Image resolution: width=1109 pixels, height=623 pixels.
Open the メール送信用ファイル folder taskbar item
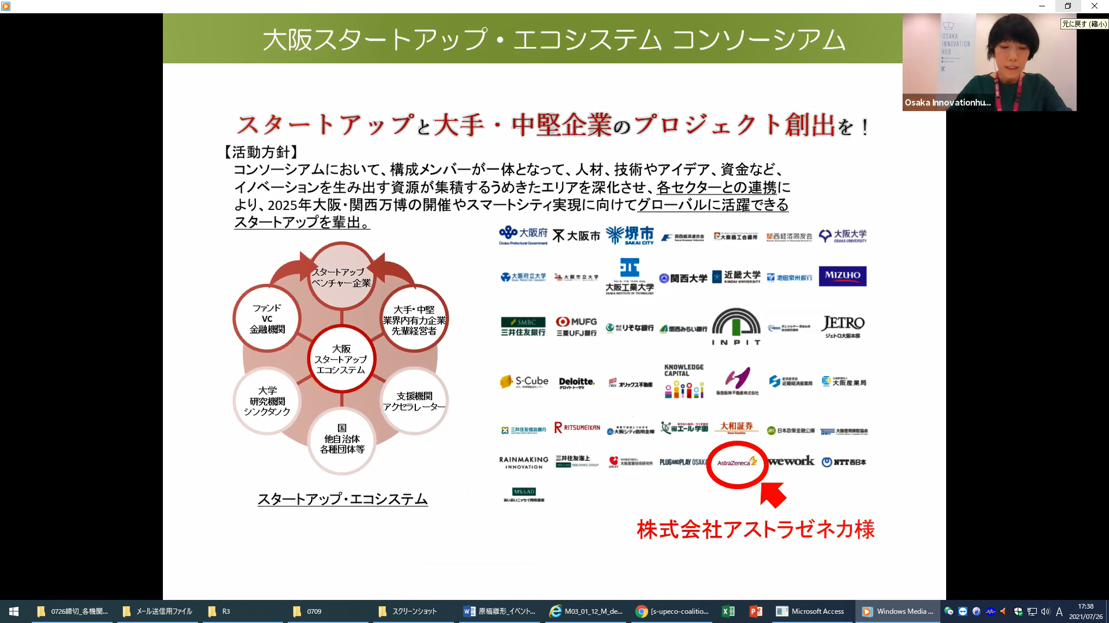(x=158, y=611)
